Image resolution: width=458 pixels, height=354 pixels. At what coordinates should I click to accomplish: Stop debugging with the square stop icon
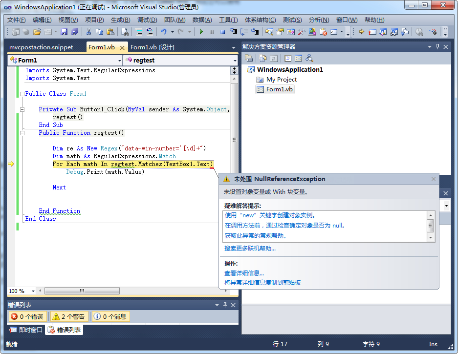pyautogui.click(x=222, y=32)
